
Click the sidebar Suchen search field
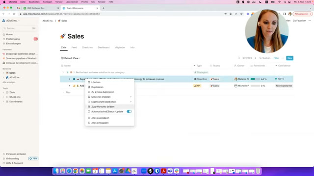(20, 28)
